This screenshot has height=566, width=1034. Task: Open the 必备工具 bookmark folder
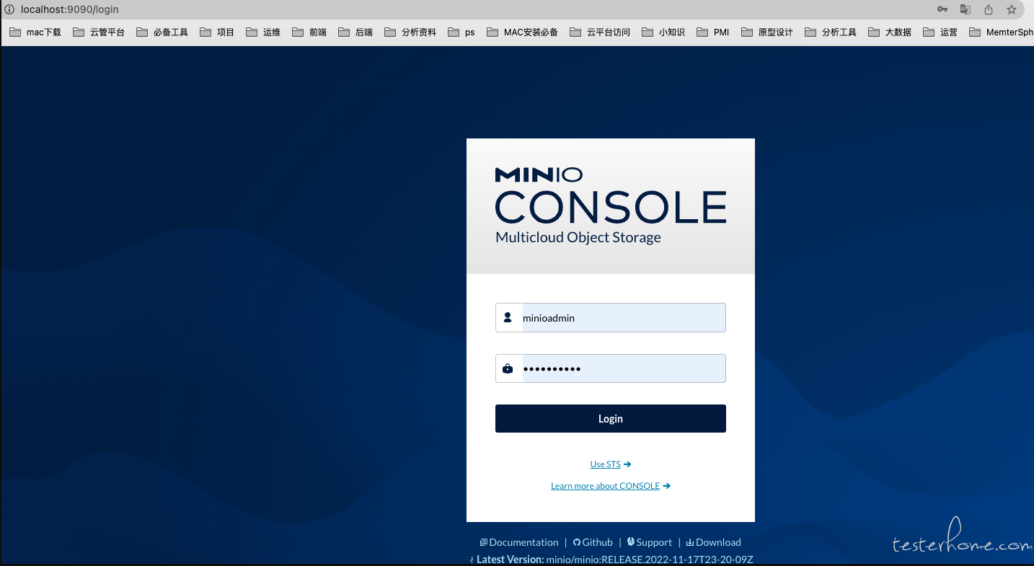point(162,32)
